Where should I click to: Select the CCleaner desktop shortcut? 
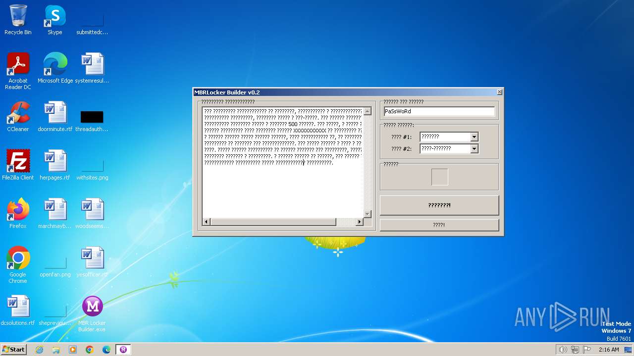[18, 117]
